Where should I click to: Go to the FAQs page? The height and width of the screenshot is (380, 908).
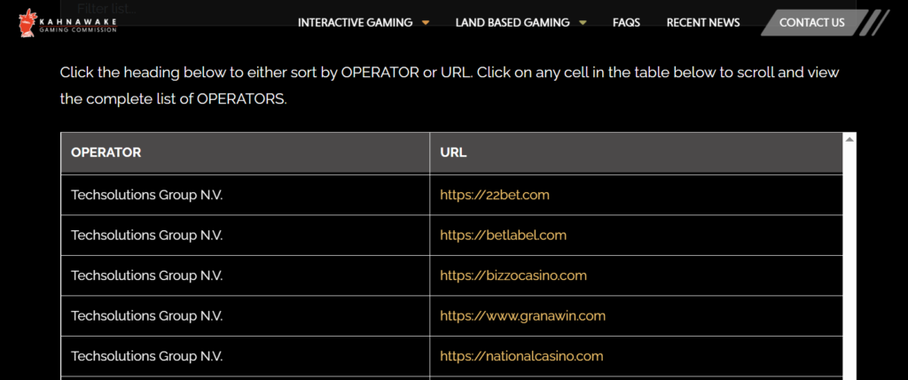[626, 23]
